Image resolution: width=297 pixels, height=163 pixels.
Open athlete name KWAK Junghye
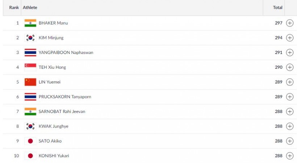(x=53, y=126)
